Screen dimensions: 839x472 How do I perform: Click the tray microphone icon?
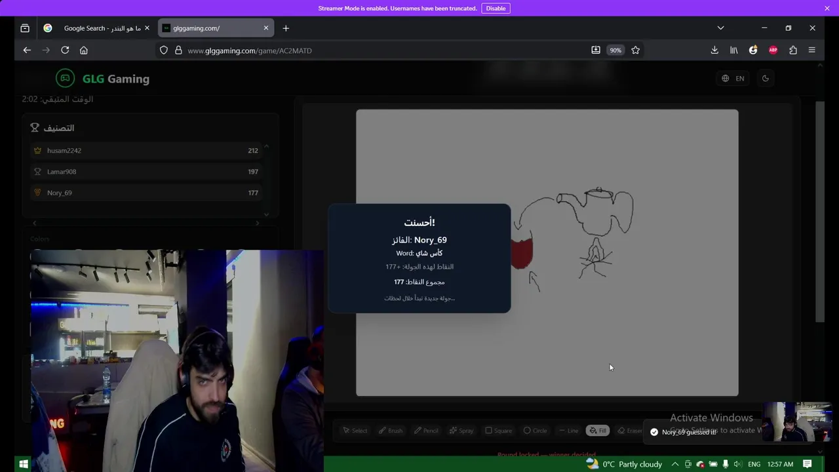pos(725,464)
